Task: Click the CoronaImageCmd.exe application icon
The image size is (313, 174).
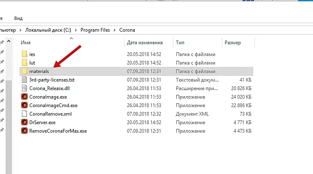Action: [x=24, y=105]
